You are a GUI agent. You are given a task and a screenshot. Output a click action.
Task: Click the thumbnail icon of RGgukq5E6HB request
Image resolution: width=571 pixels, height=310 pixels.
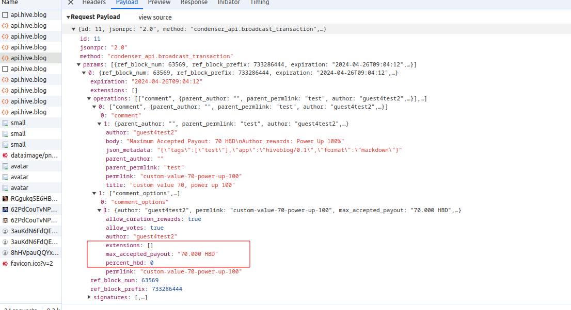click(5, 199)
